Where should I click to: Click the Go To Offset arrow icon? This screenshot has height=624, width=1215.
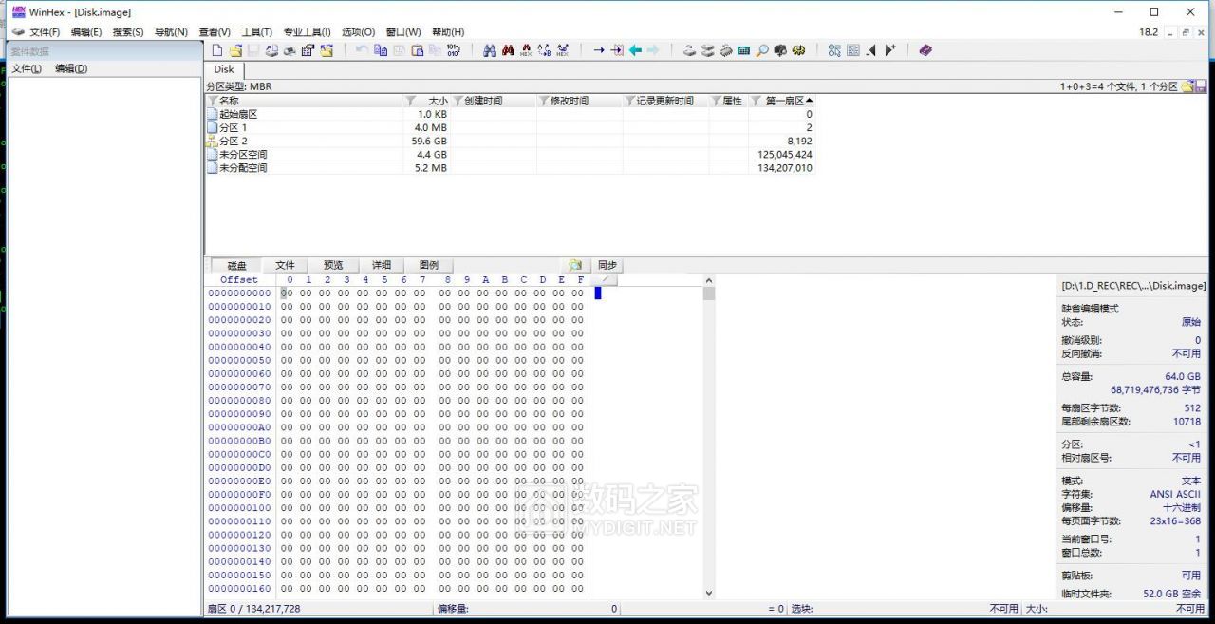(x=599, y=50)
